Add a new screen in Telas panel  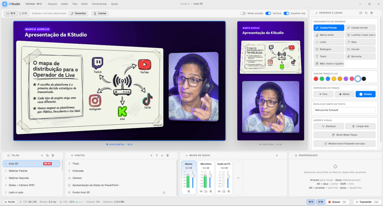(42, 155)
